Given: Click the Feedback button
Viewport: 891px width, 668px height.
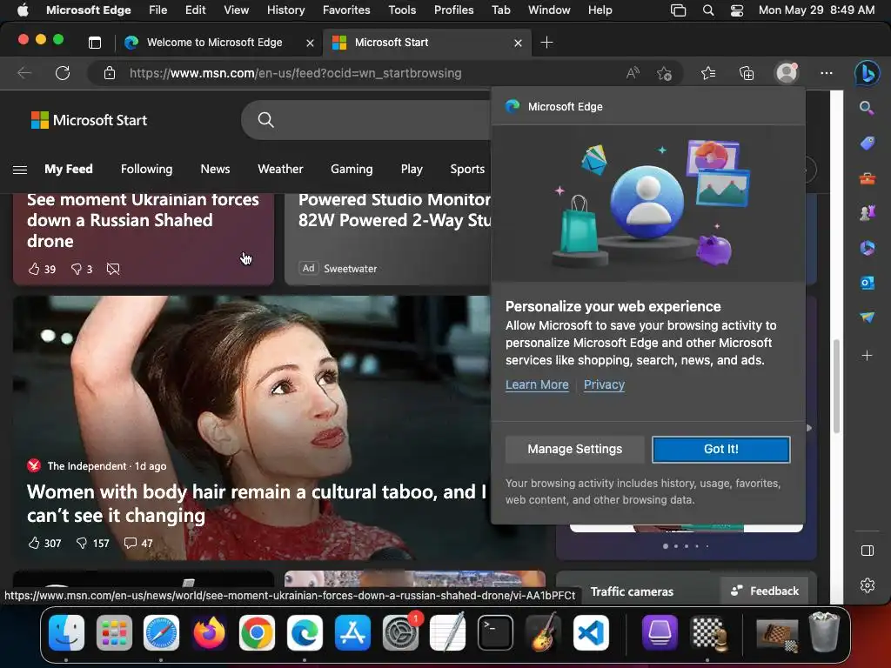Looking at the screenshot, I should point(765,591).
